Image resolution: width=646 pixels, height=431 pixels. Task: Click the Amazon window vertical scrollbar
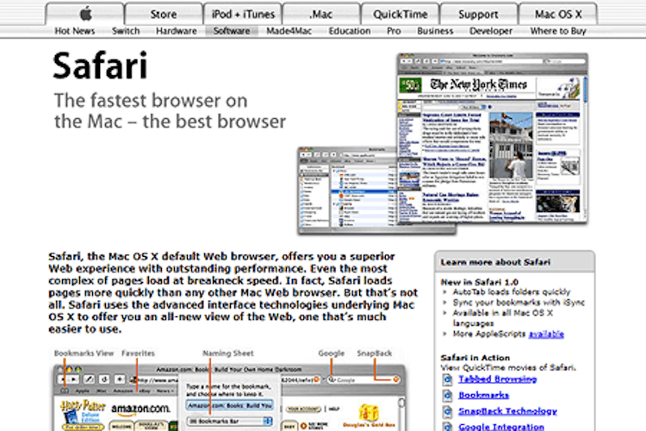tap(401, 415)
